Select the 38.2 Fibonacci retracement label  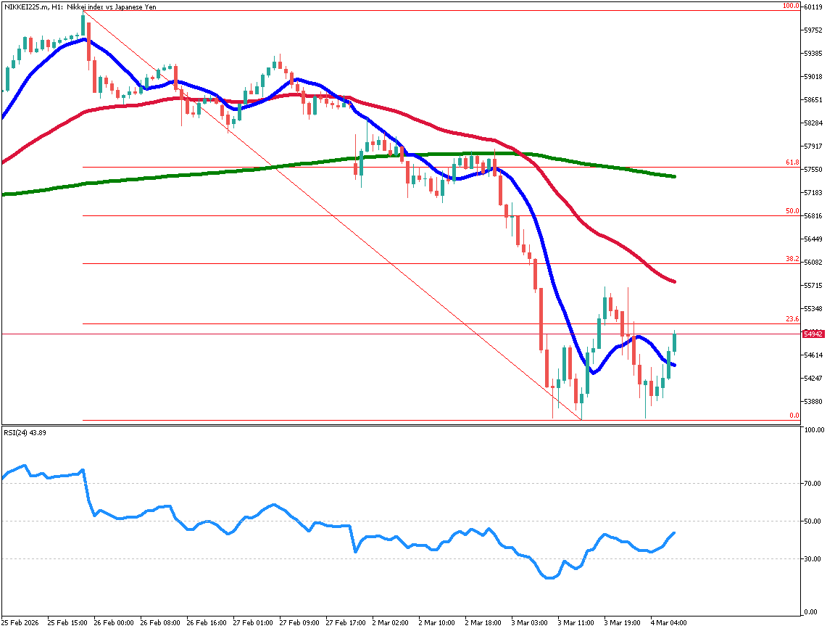(x=792, y=259)
